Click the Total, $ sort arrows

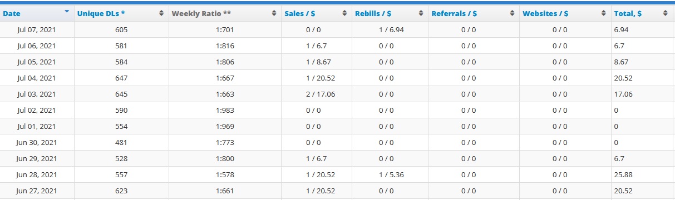tap(666, 13)
